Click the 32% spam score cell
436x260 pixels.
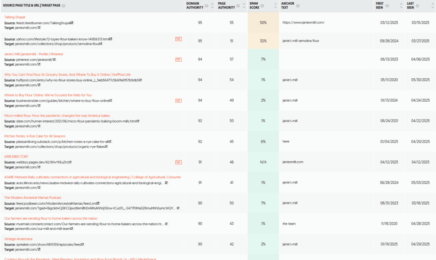click(263, 41)
